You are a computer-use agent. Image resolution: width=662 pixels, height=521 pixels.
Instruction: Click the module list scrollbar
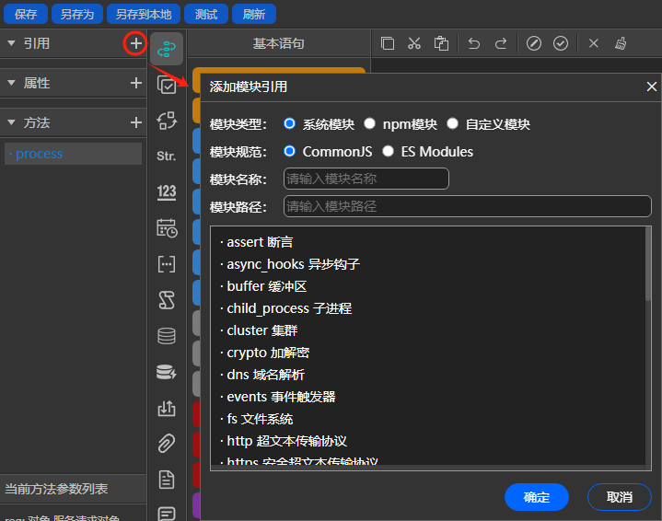pos(648,264)
